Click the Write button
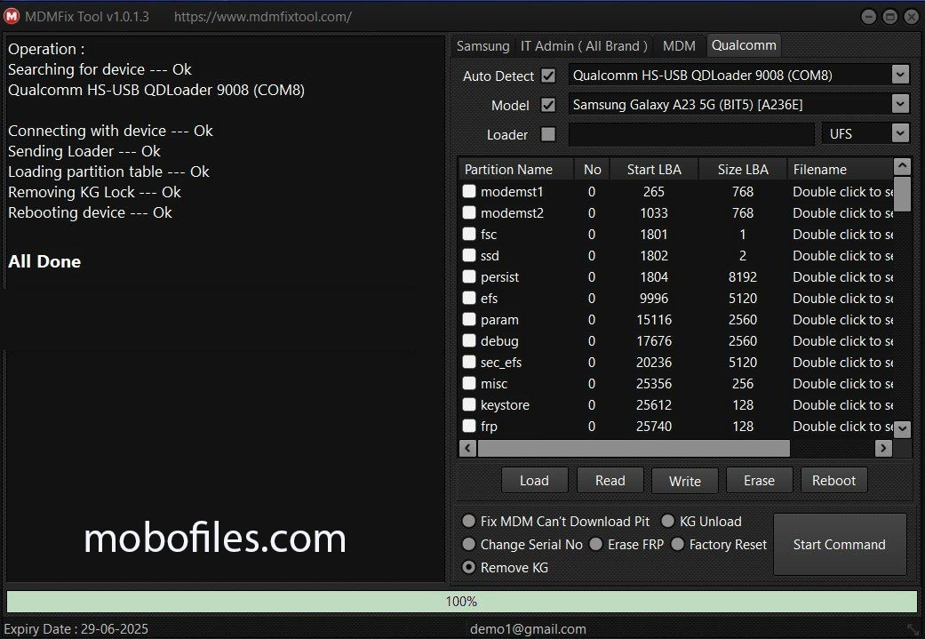Viewport: 925px width, 639px height. (685, 481)
